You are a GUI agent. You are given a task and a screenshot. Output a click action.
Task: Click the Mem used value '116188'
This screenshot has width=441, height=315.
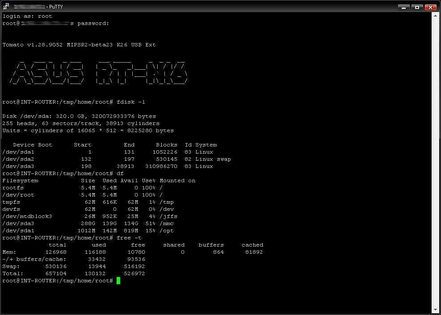95,252
